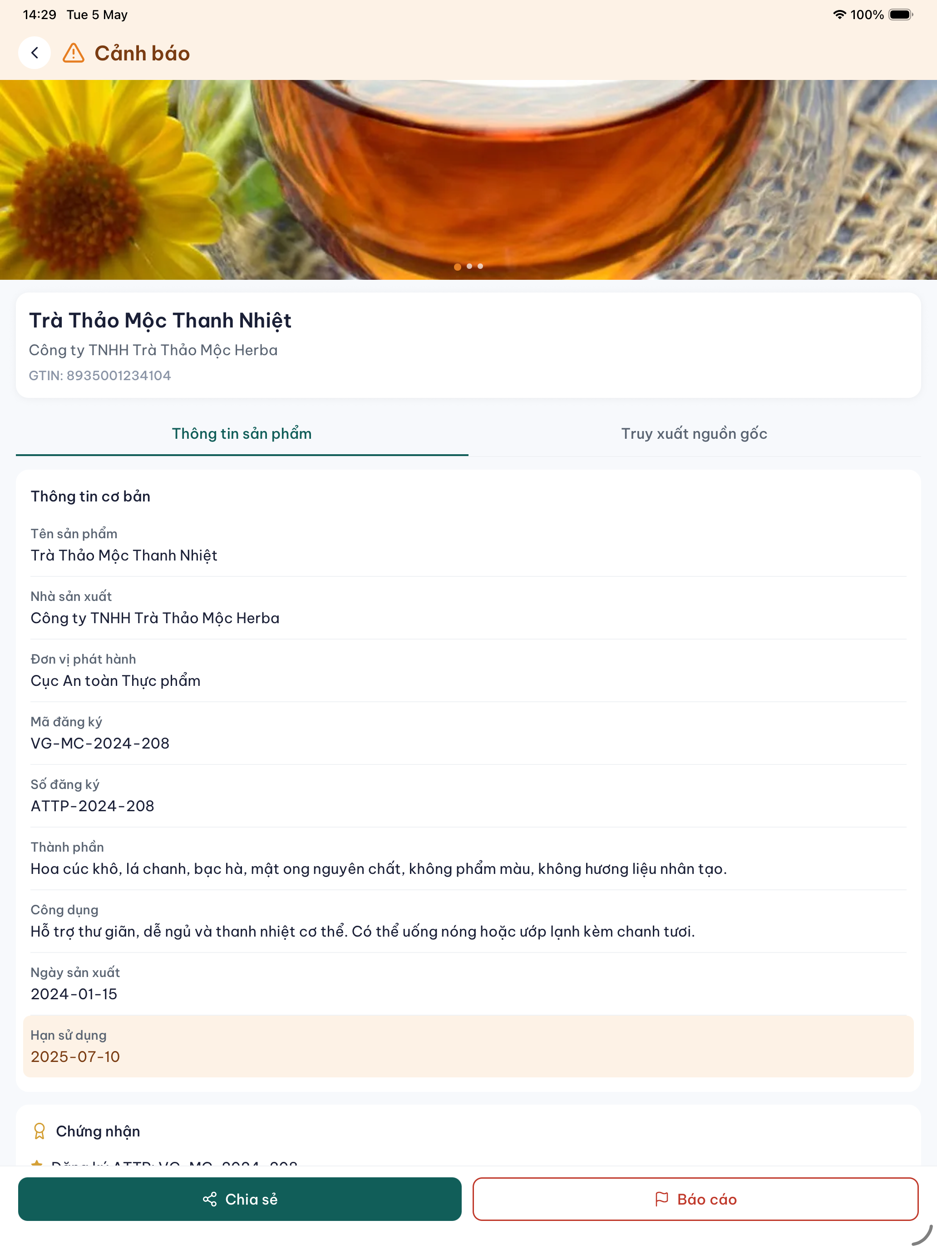Tap the Wi-Fi status icon
This screenshot has width=937, height=1250.
pyautogui.click(x=839, y=15)
